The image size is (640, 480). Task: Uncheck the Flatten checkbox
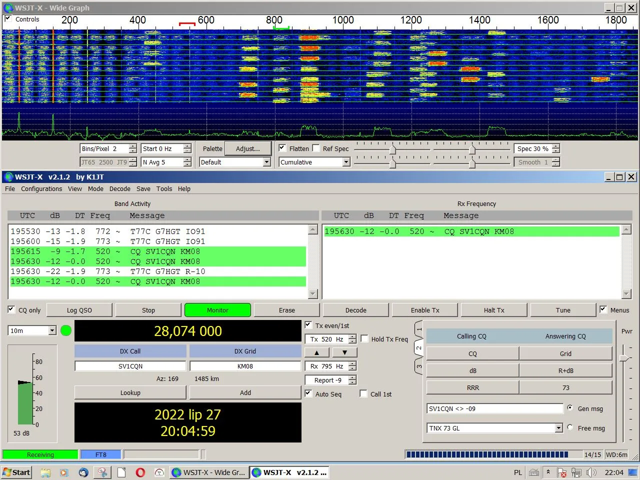pyautogui.click(x=282, y=148)
